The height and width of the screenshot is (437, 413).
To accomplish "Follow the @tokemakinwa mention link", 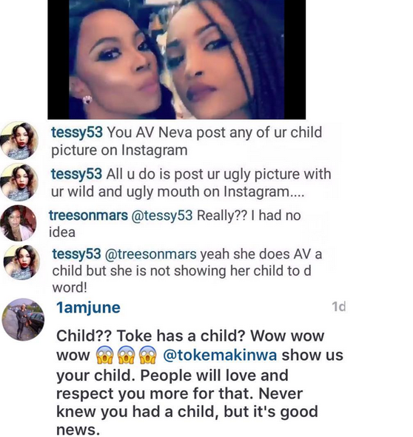I will (x=220, y=355).
